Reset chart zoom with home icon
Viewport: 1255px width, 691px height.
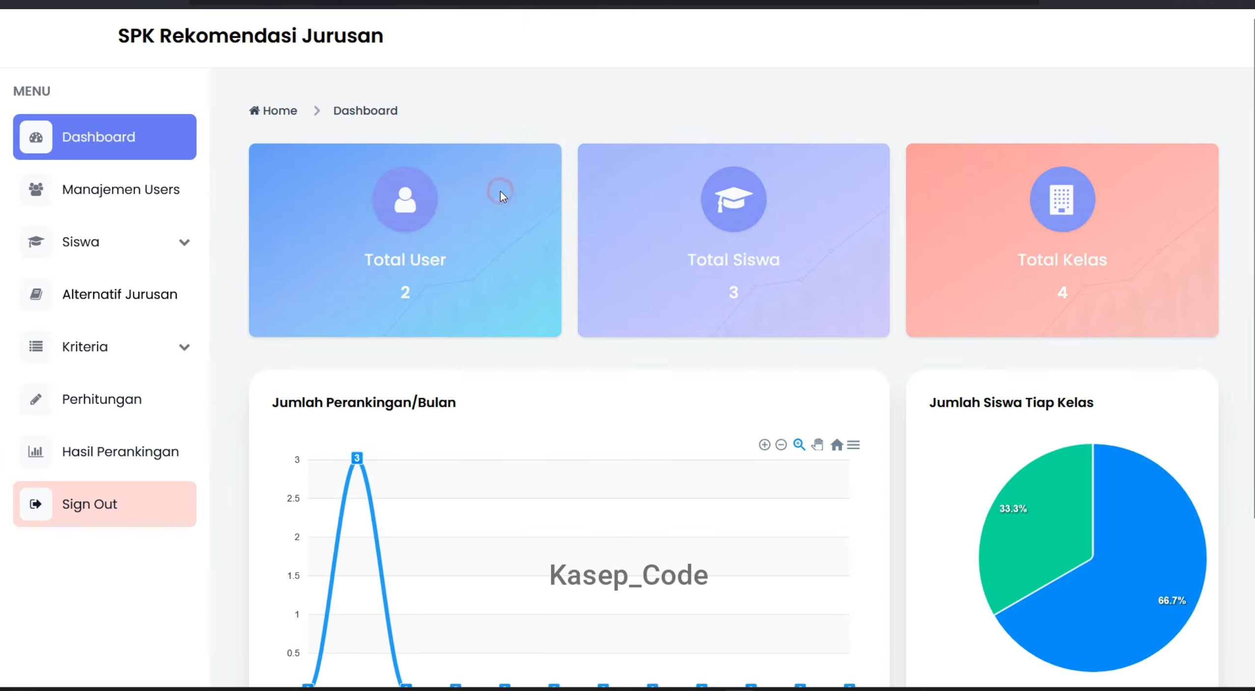(x=837, y=444)
